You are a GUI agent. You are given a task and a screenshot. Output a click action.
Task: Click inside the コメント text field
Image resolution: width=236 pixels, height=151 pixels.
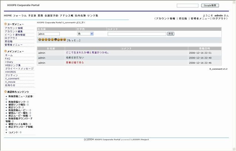(x=137, y=34)
